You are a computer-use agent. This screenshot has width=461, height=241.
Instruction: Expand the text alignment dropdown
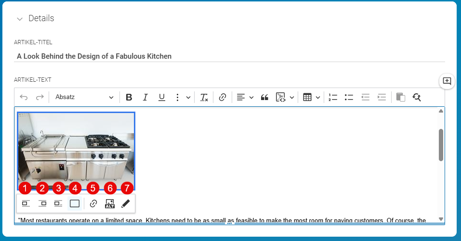coord(251,98)
